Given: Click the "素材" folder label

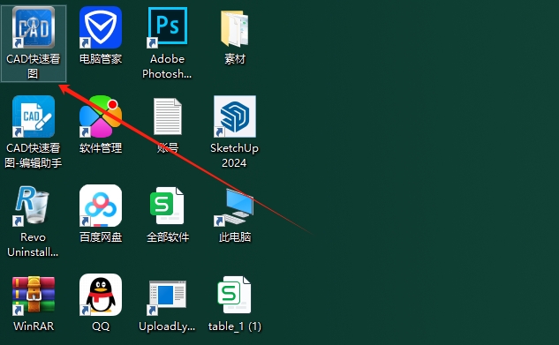Looking at the screenshot, I should tap(235, 59).
